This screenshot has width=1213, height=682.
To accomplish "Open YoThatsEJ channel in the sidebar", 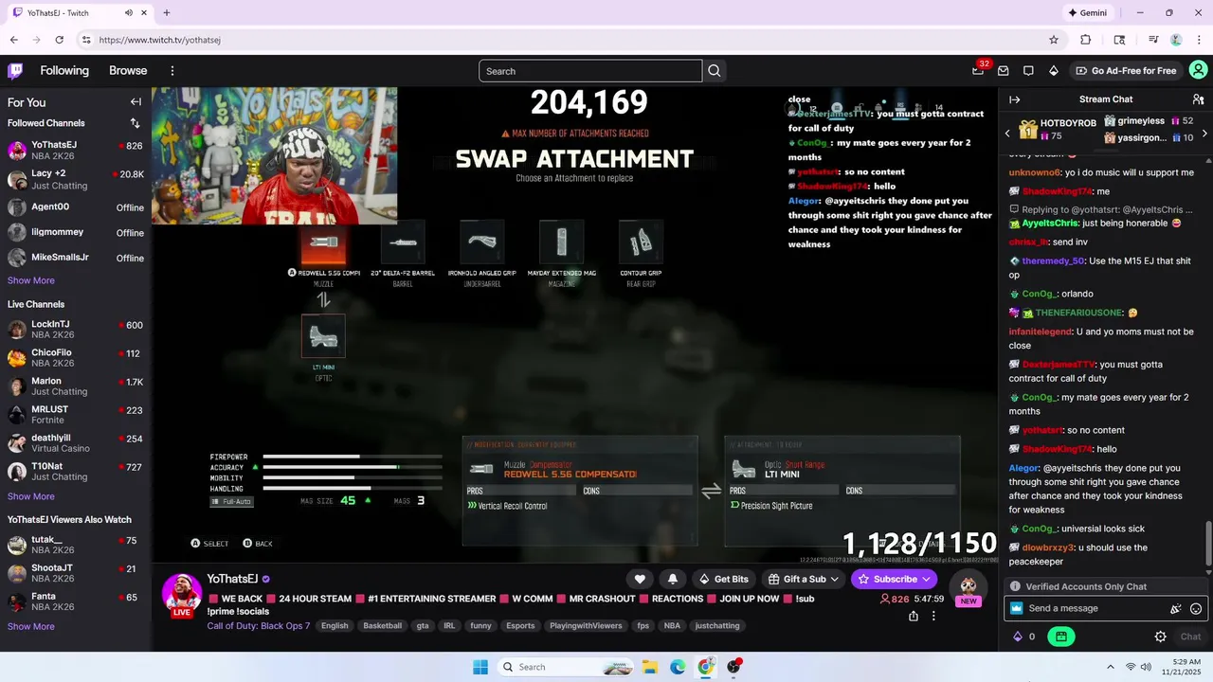I will [x=76, y=151].
